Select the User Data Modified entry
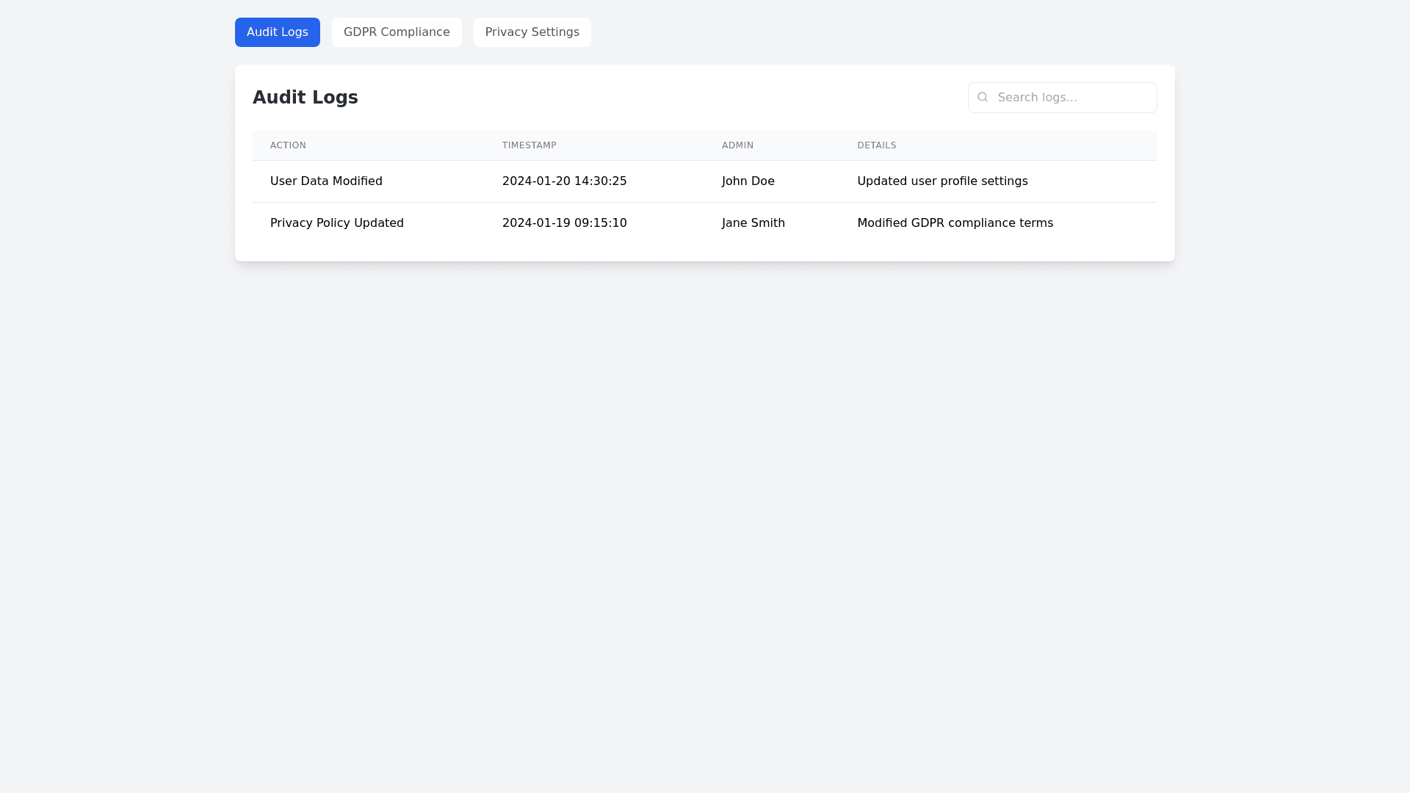1410x793 pixels. tap(326, 181)
